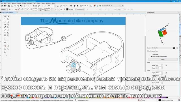Open the Layout menu
The image size is (181, 102).
pyautogui.click(x=14, y=3)
